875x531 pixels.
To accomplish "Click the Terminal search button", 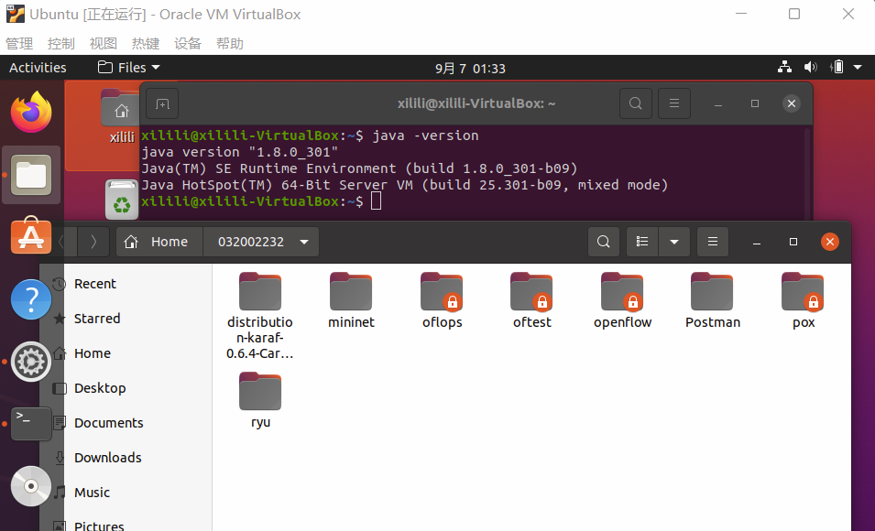I will click(x=636, y=103).
